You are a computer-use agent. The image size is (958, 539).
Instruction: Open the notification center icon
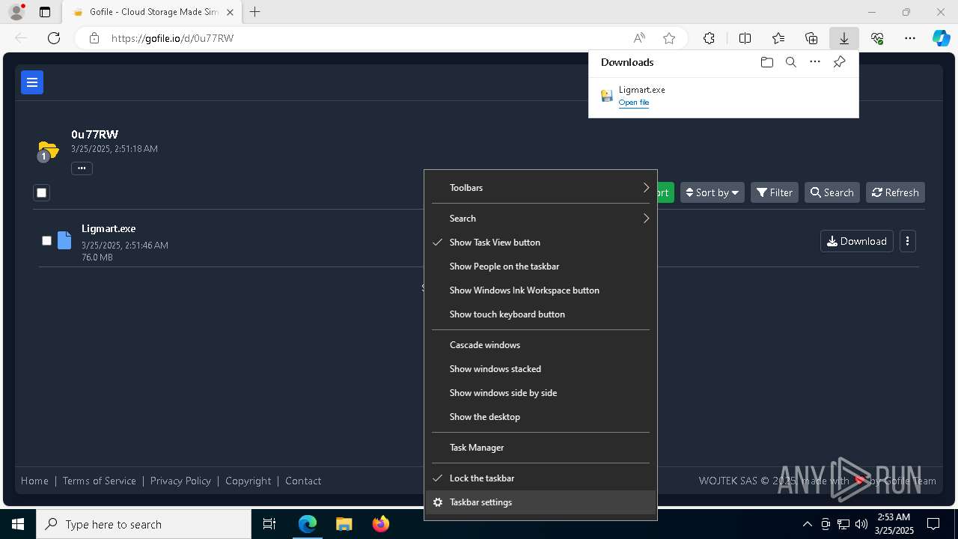[933, 524]
